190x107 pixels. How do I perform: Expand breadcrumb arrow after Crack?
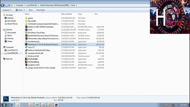pyautogui.click(x=76, y=5)
